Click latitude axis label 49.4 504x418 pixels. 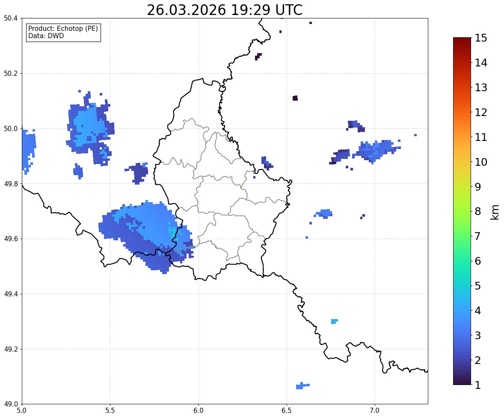[11, 294]
